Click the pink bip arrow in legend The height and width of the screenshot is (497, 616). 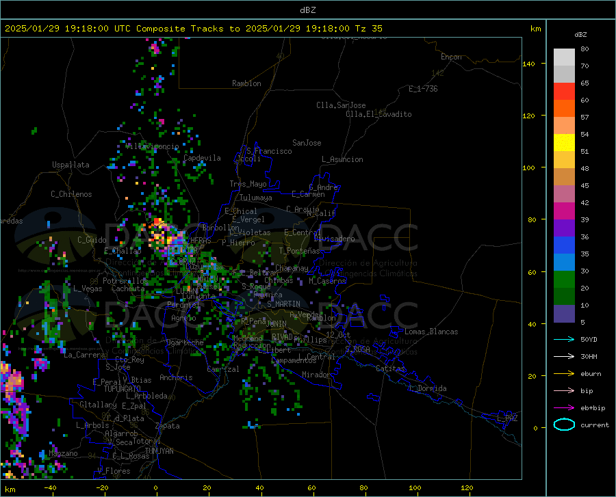tap(564, 391)
